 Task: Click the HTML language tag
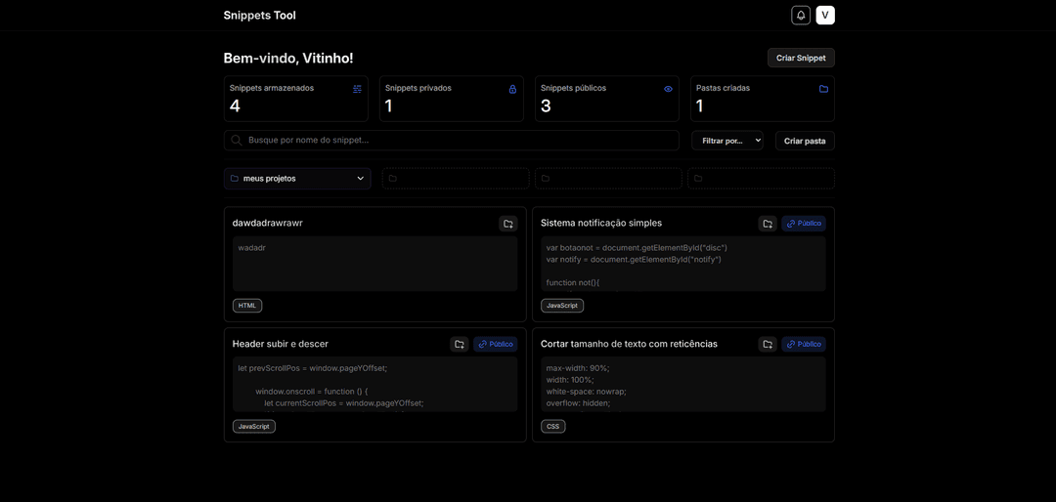pos(247,306)
